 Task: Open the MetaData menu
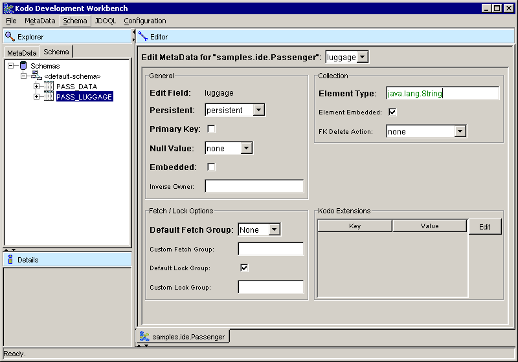tap(40, 21)
